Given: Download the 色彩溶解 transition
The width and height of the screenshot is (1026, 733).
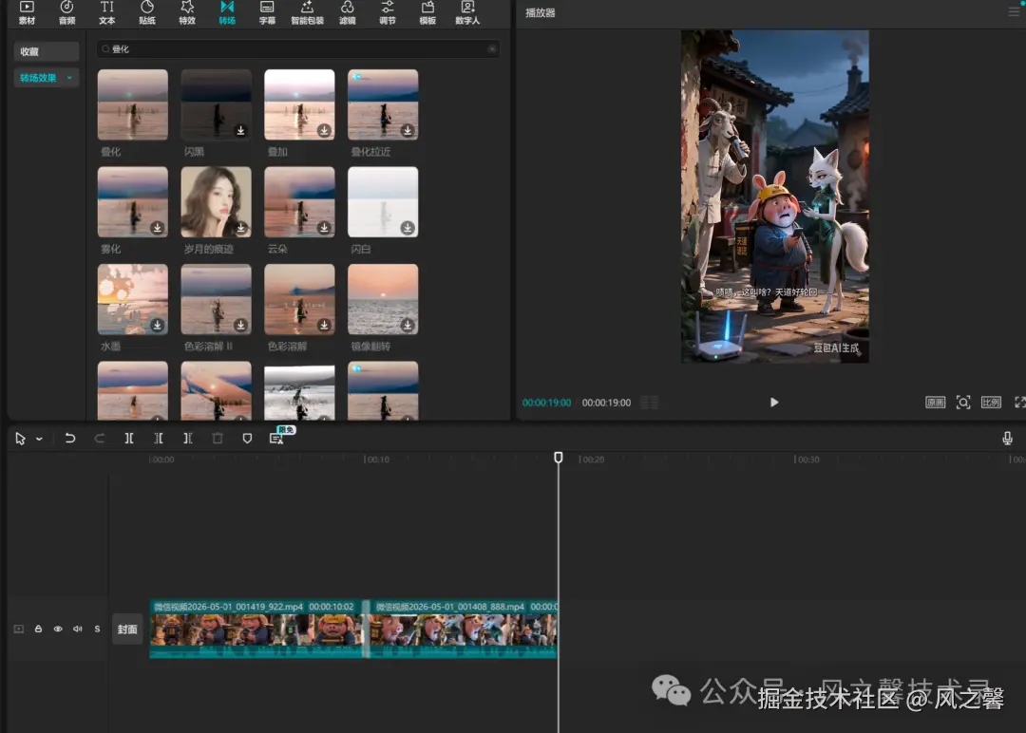Looking at the screenshot, I should click(324, 325).
